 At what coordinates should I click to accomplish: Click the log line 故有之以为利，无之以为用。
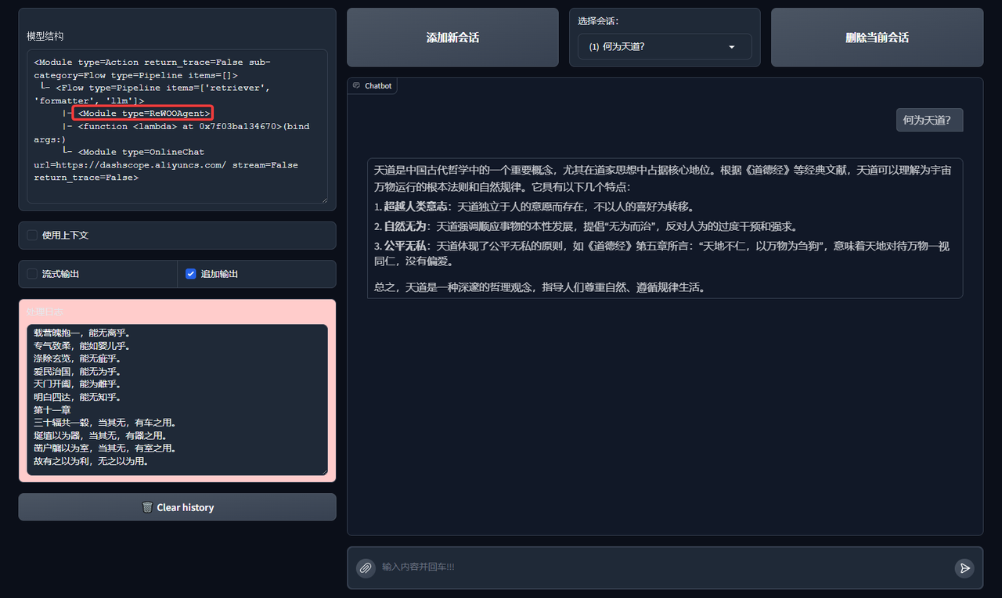(x=92, y=461)
